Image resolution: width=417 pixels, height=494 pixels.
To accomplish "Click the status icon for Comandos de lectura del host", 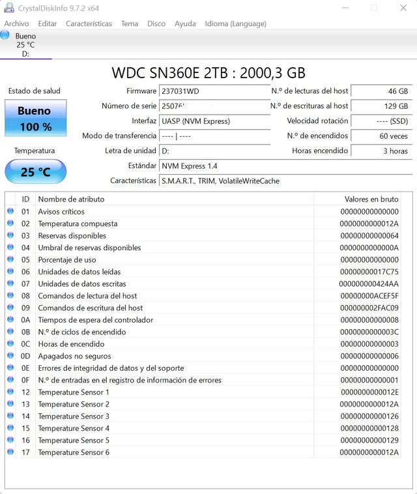I will (x=10, y=295).
